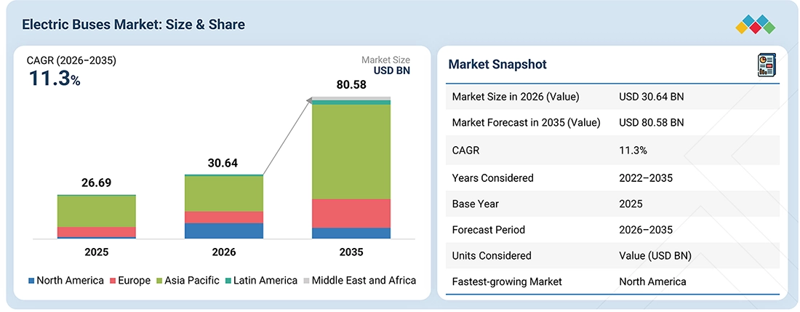This screenshot has width=800, height=312.
Task: Click the MarketsandMarkets diamond logo
Action: click(756, 25)
